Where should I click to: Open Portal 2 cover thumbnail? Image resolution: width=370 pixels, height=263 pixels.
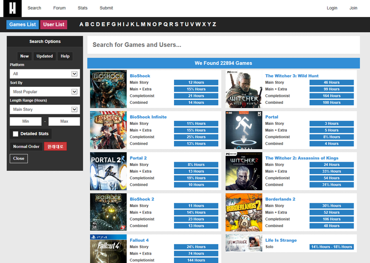108,171
